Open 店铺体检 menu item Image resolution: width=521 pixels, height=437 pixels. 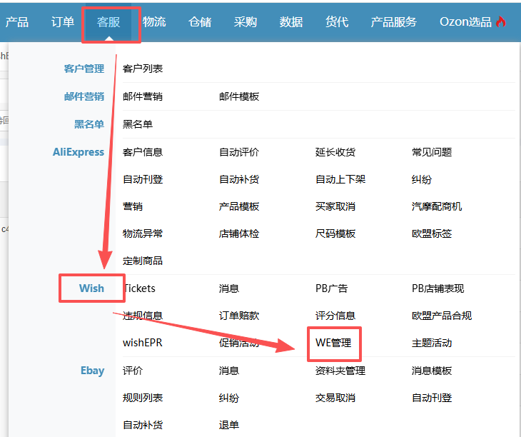239,233
